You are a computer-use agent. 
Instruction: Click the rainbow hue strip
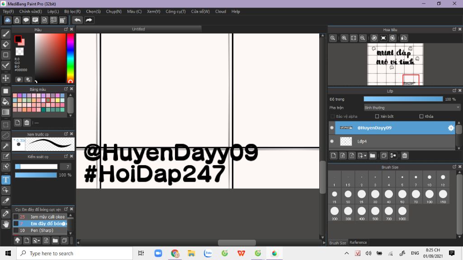click(70, 58)
